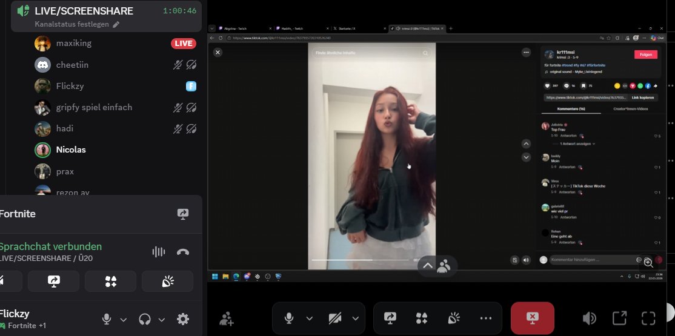This screenshot has height=336, width=675.
Task: Open File Explorer in shared taskbar
Action: (225, 277)
